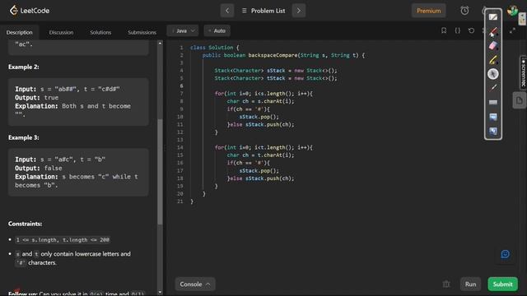
Task: Open the Java language dropdown
Action: [x=183, y=30]
